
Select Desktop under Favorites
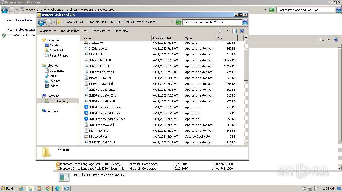coord(55,45)
